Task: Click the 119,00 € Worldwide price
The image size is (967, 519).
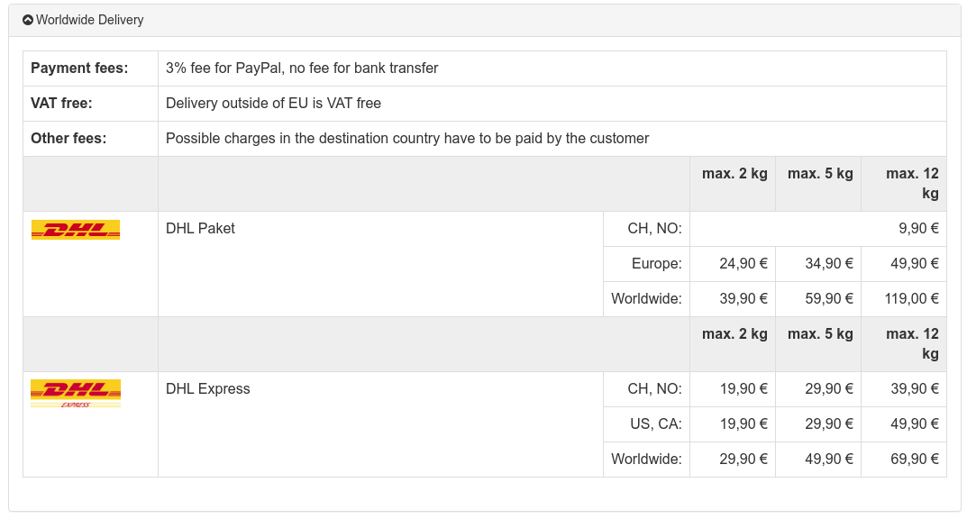Action: pyautogui.click(x=912, y=299)
